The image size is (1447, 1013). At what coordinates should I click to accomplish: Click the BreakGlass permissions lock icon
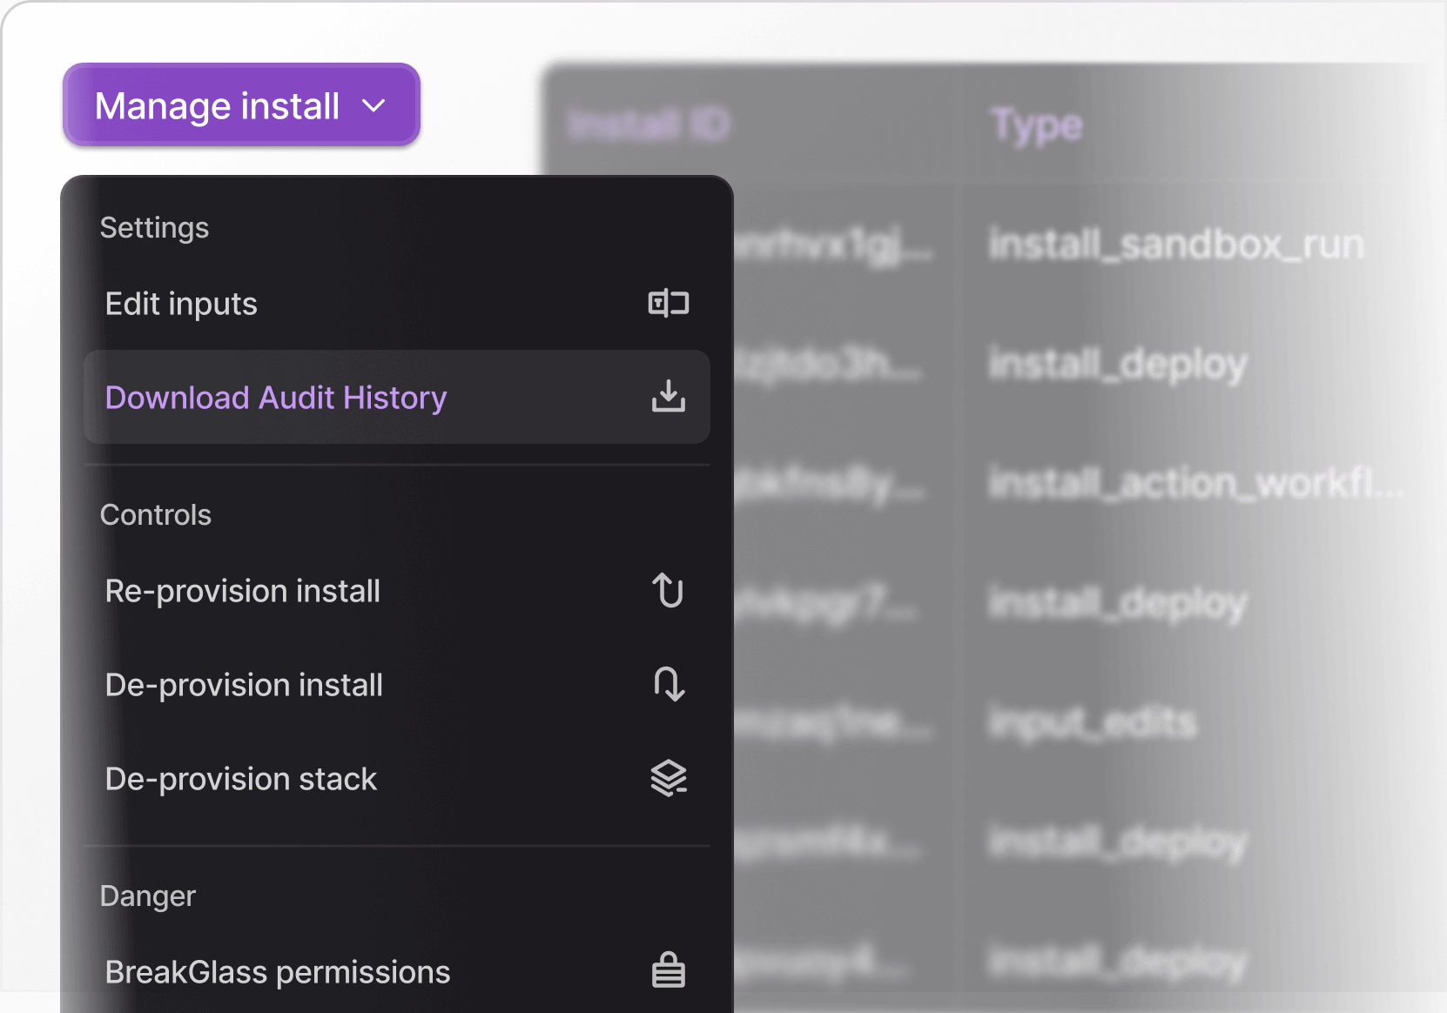668,971
